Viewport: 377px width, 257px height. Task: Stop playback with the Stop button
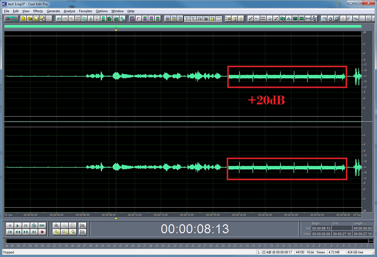10,226
